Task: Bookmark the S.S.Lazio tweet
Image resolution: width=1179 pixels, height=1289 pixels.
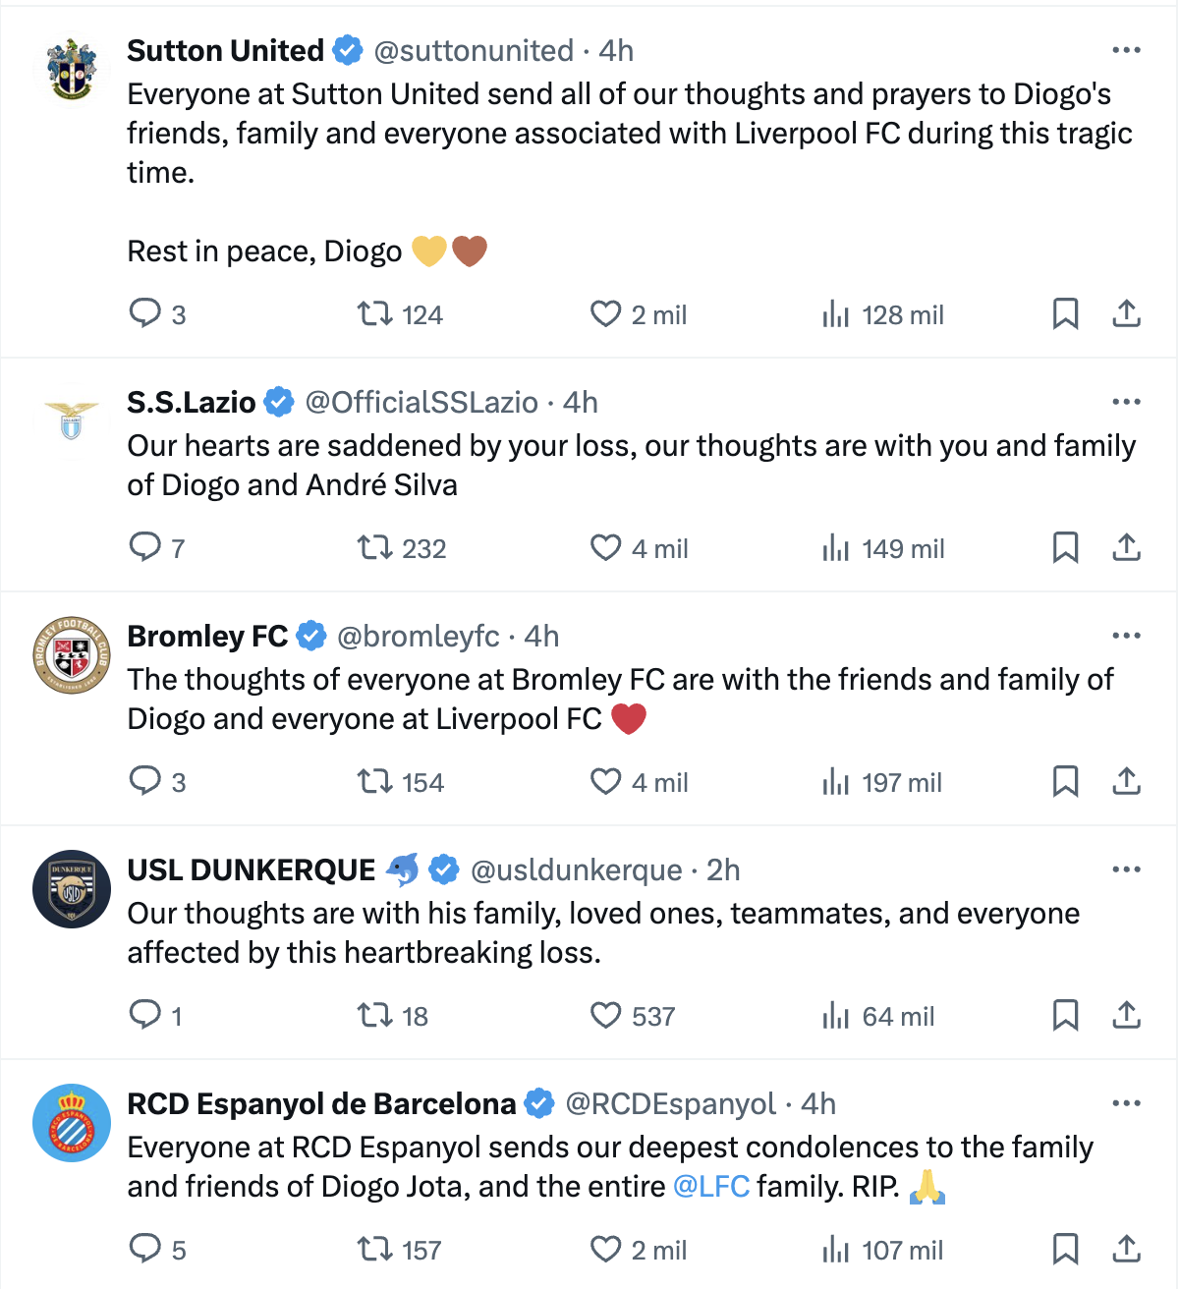Action: (1066, 548)
